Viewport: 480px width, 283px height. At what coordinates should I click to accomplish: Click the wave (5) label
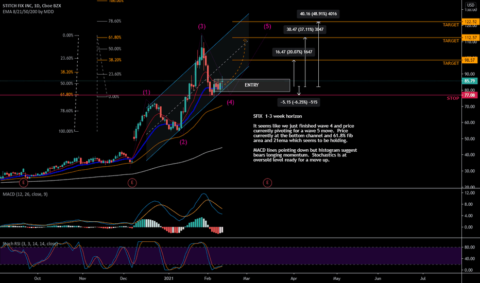(267, 27)
